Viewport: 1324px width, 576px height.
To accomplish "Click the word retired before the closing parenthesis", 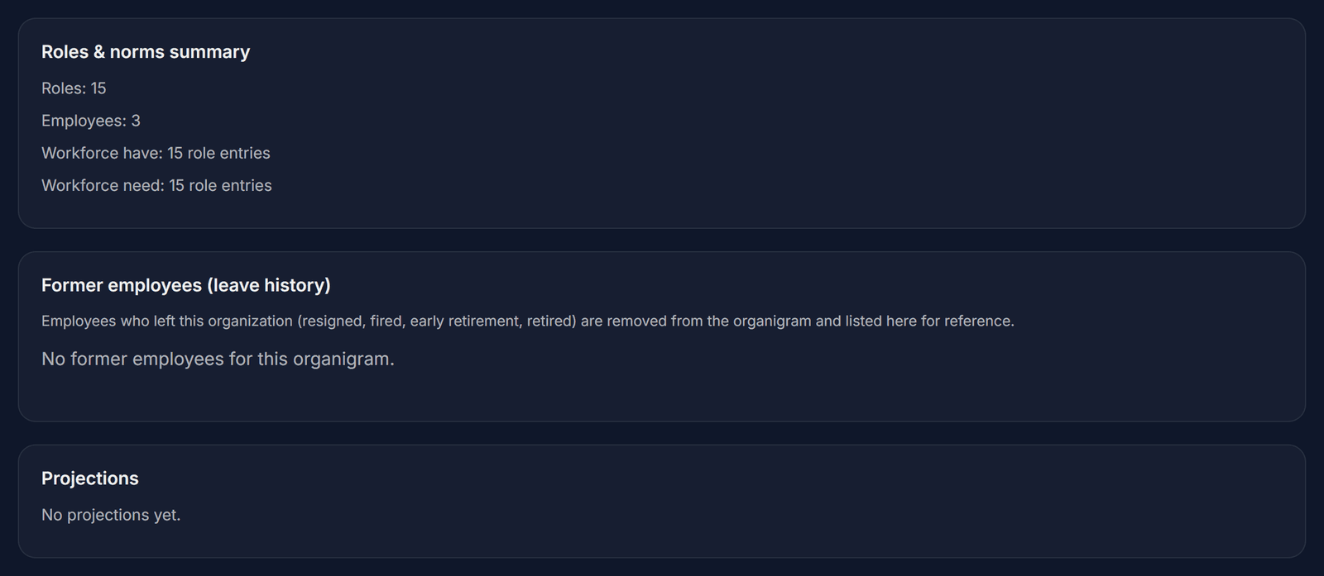I will pos(549,321).
